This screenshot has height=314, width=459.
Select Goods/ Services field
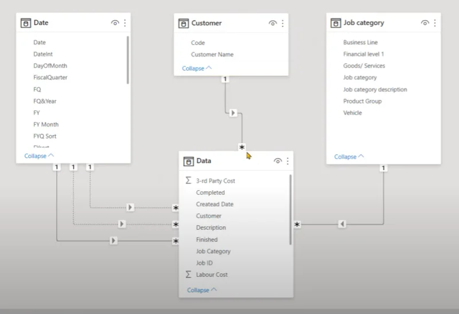pyautogui.click(x=364, y=66)
